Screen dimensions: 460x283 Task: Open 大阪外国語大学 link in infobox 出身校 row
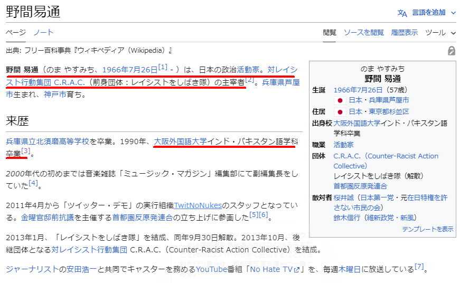tap(357, 123)
